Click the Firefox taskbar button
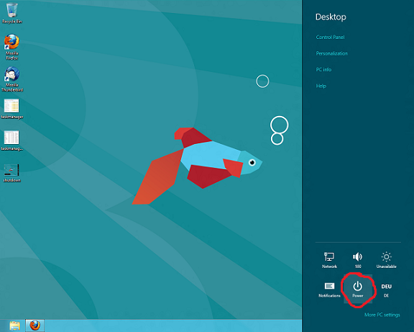 34,326
